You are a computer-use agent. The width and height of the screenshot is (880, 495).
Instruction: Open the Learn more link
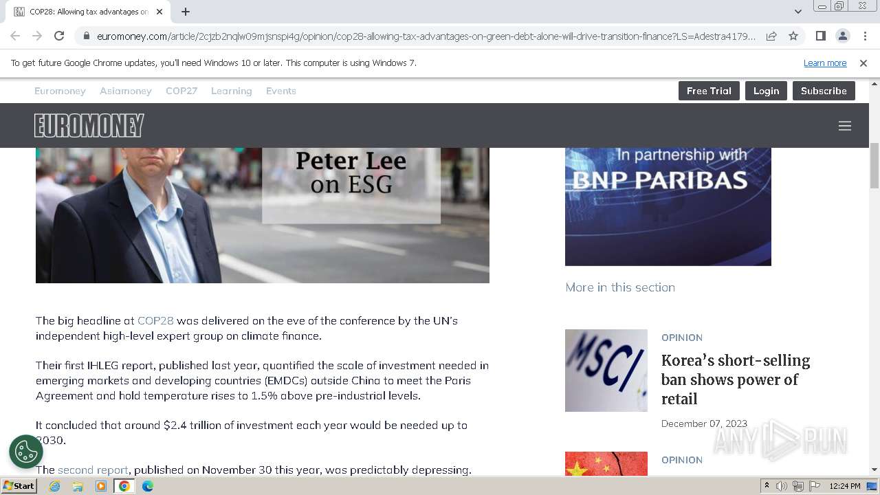pos(825,63)
